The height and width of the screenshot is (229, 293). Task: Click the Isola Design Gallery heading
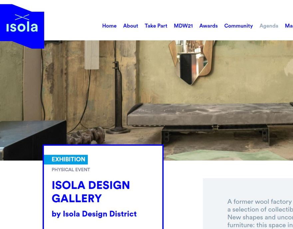tap(91, 191)
